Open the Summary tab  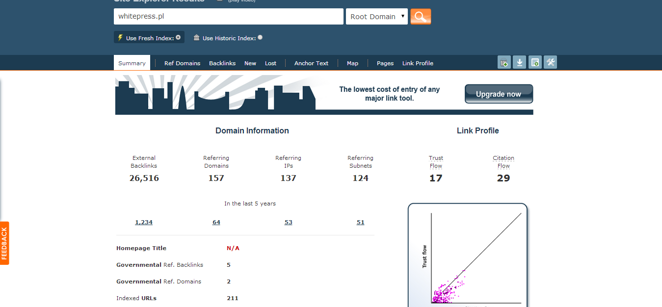pos(132,63)
